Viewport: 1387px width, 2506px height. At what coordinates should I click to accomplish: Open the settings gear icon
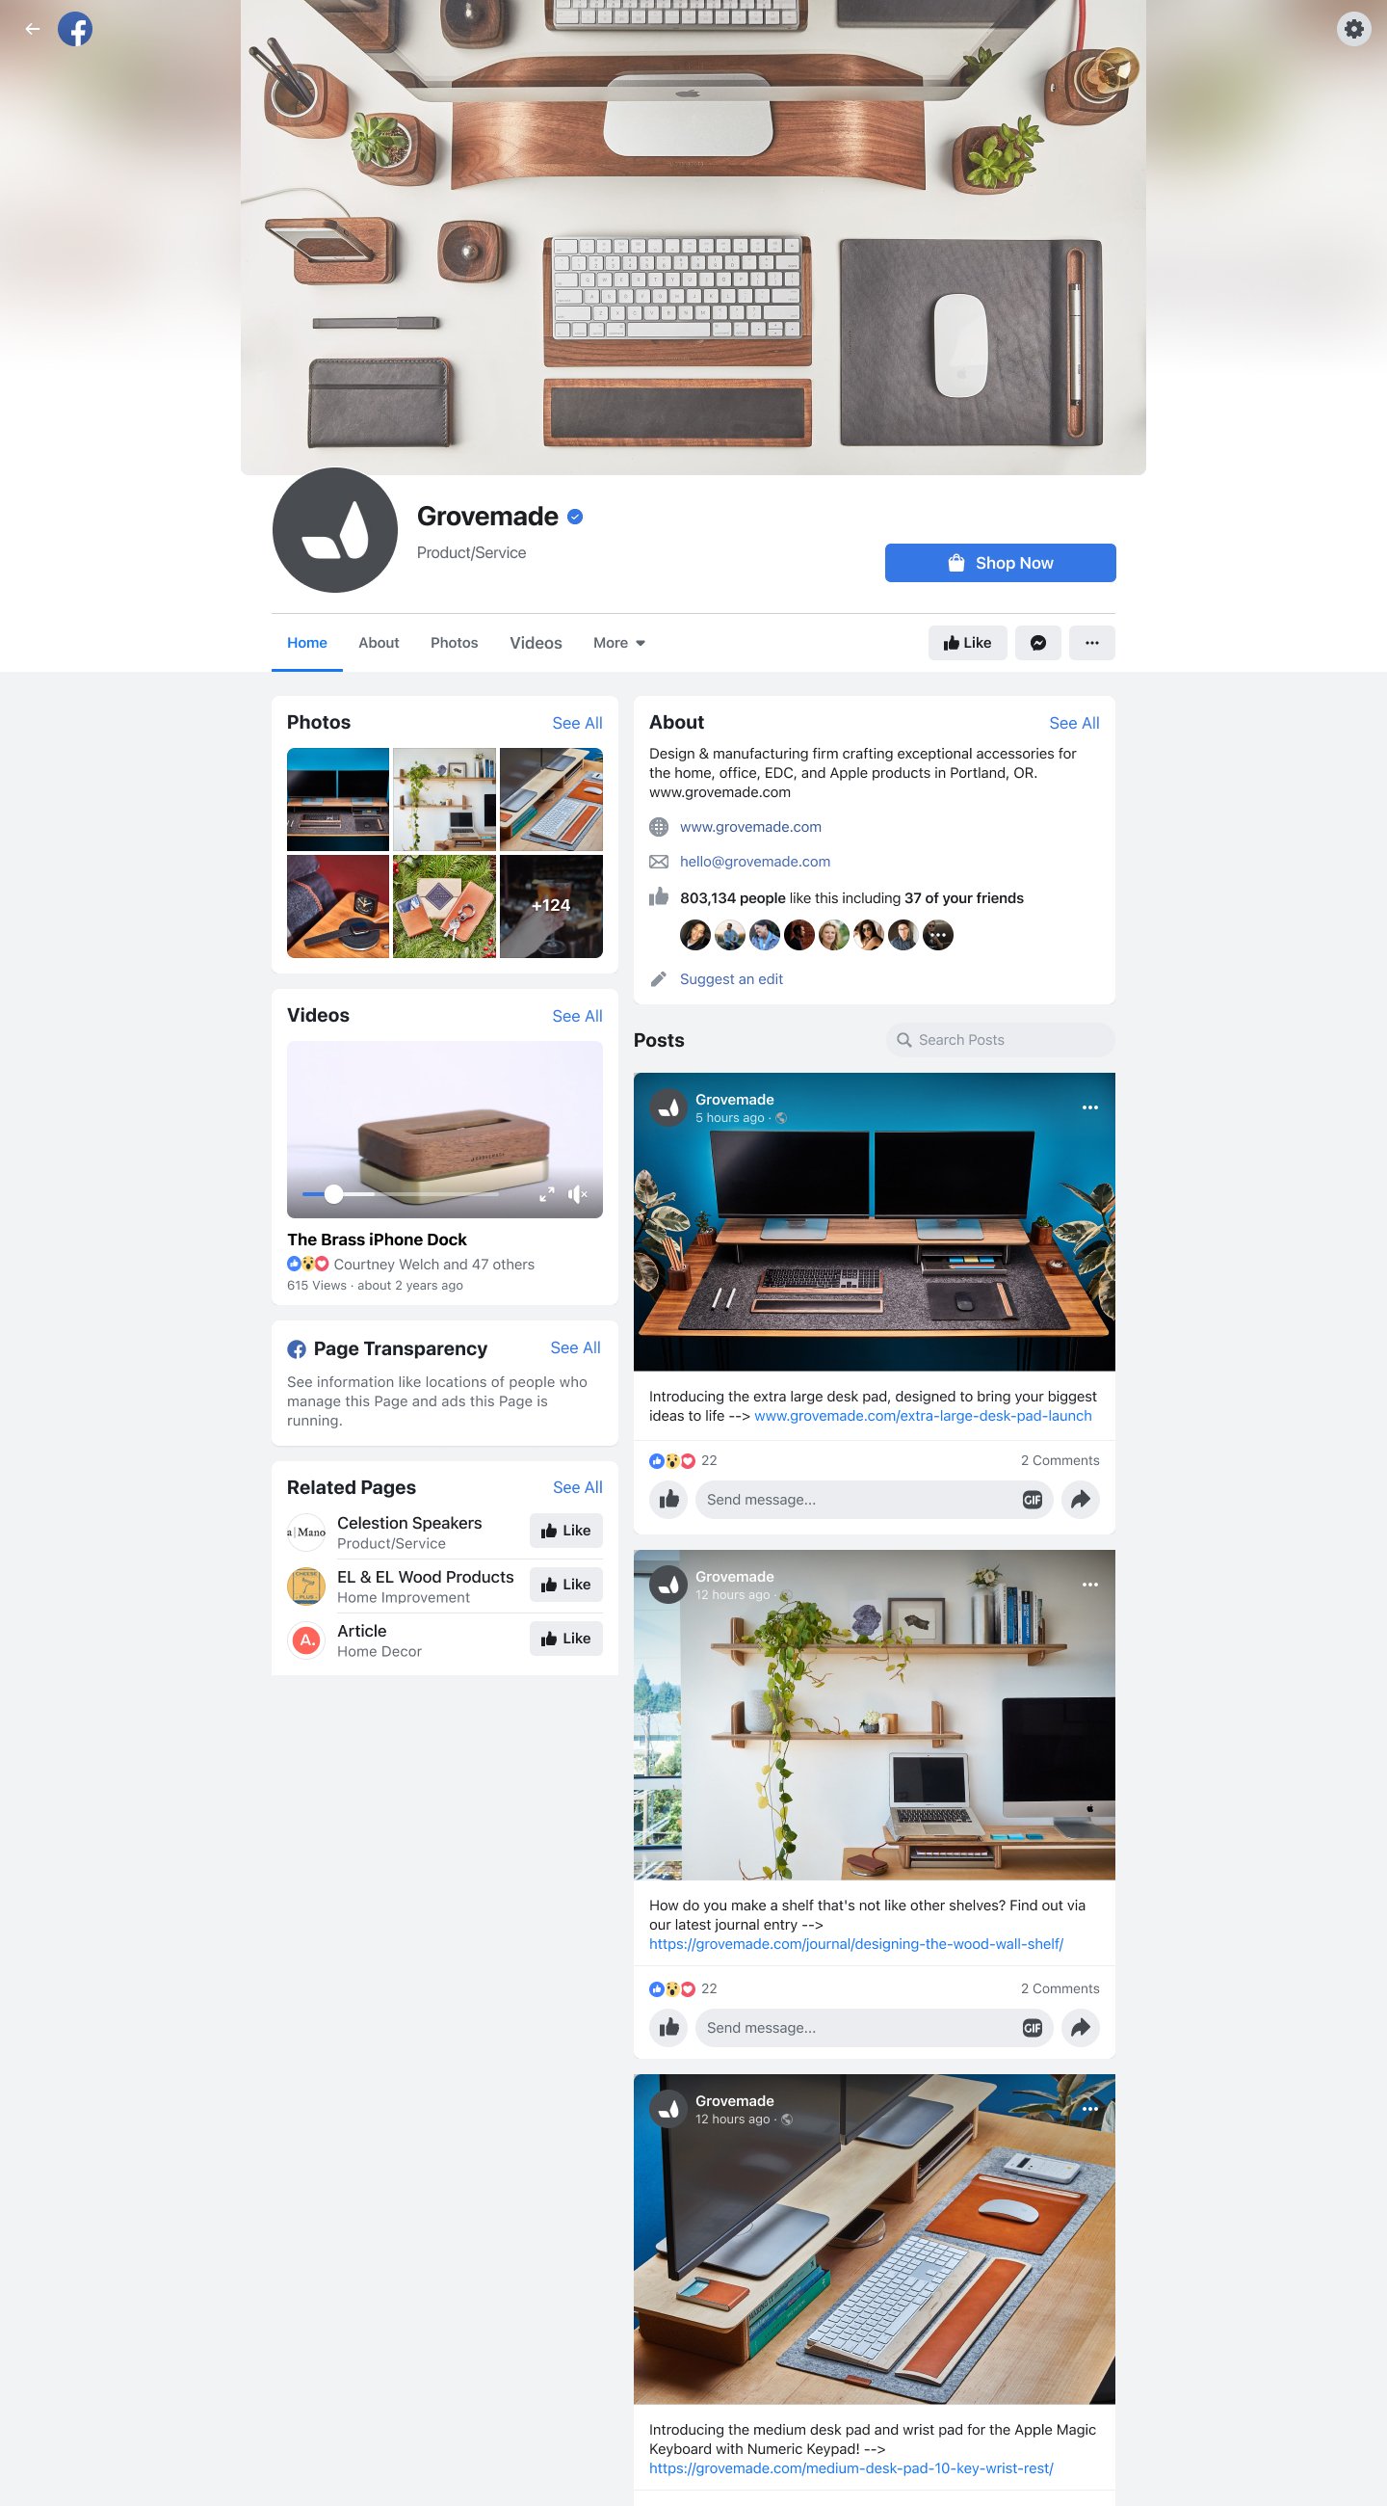coord(1353,29)
